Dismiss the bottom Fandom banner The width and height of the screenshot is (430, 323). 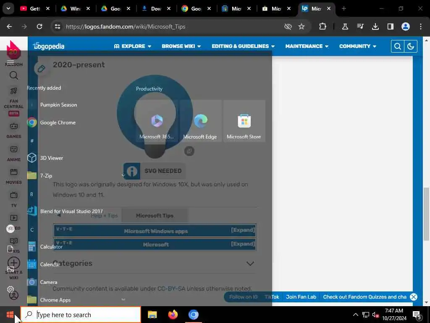tap(414, 297)
